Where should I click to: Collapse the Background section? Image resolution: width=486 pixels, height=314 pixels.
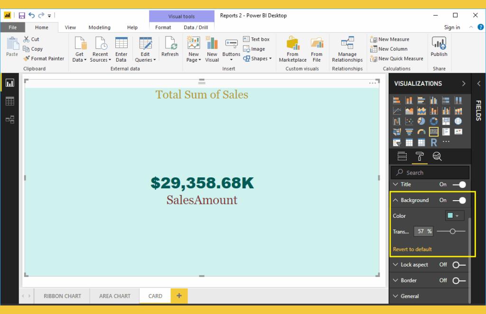[x=395, y=200]
